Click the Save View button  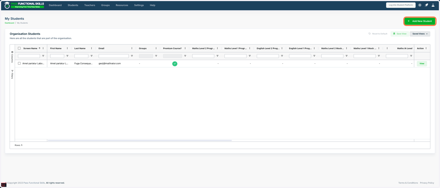pyautogui.click(x=400, y=34)
